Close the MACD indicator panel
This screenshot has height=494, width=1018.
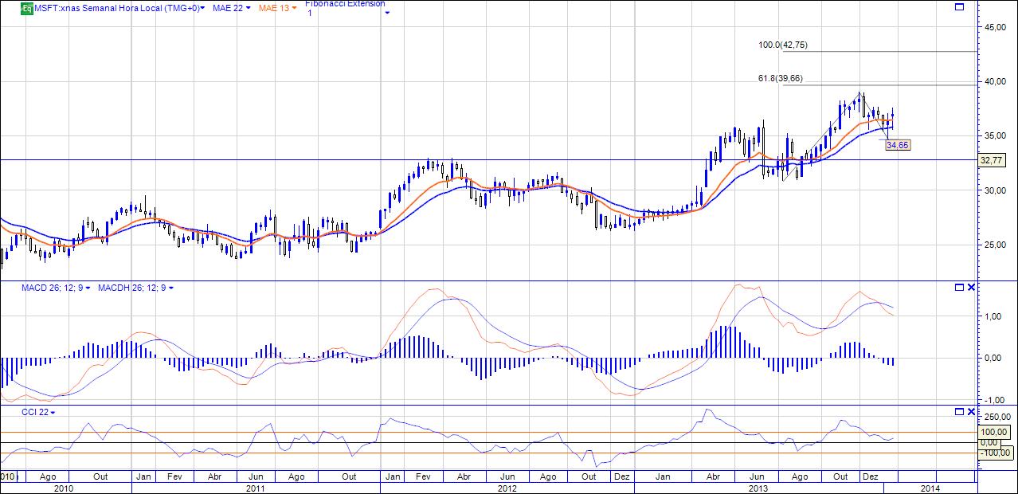[x=971, y=287]
